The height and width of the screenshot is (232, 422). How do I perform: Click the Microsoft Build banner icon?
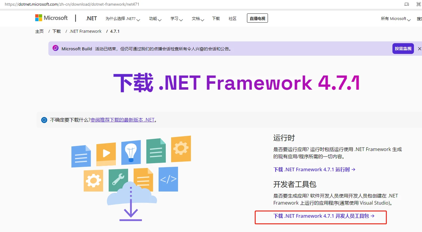[x=56, y=48]
